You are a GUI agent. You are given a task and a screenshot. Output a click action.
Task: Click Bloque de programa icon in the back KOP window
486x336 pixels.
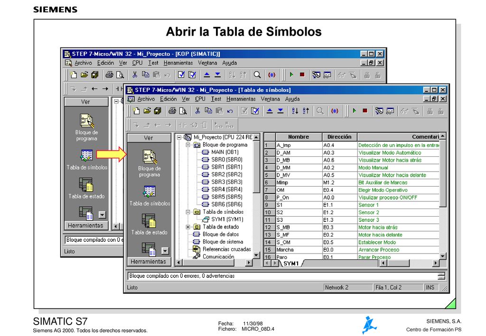click(86, 121)
